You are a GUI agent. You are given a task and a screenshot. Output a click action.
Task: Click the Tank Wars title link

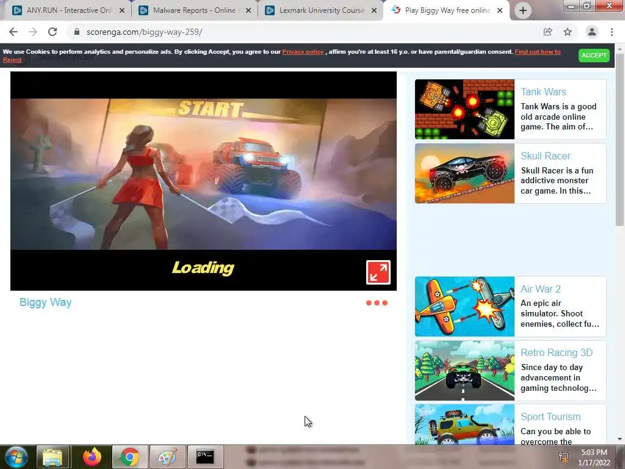(x=543, y=92)
